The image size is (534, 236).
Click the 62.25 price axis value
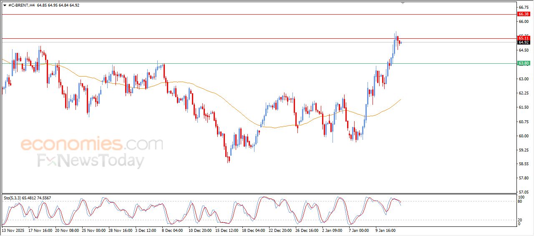524,93
